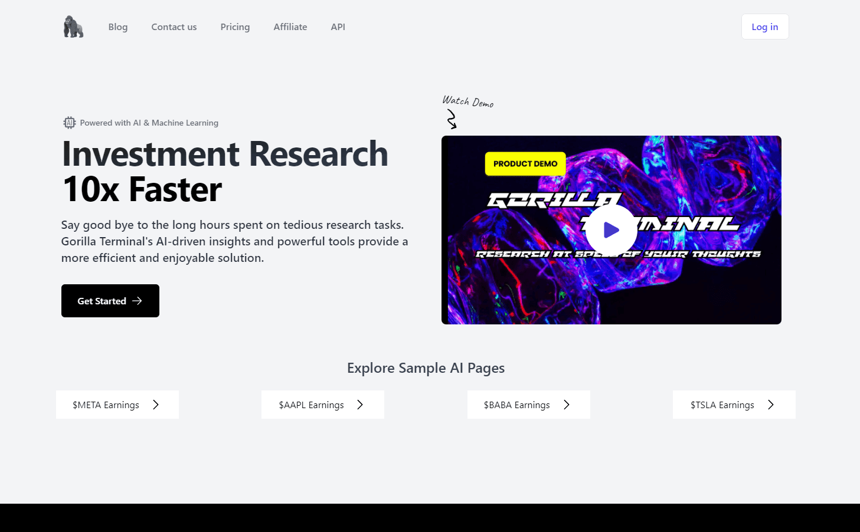Click the Watch Demo handwritten label
The image size is (860, 532).
click(468, 102)
